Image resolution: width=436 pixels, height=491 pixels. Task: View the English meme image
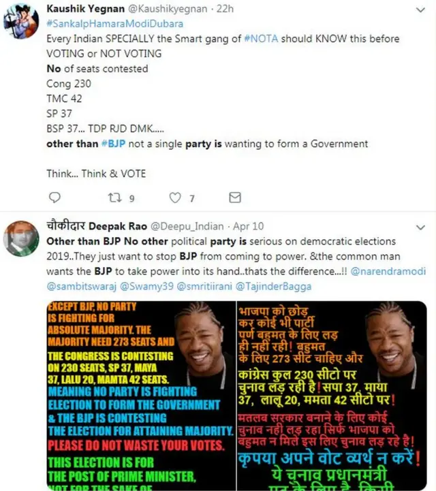pos(141,396)
